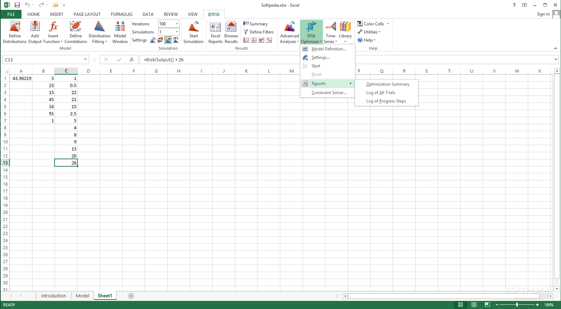
Task: Collapse the ribbon with the arrow
Action: 555,48
